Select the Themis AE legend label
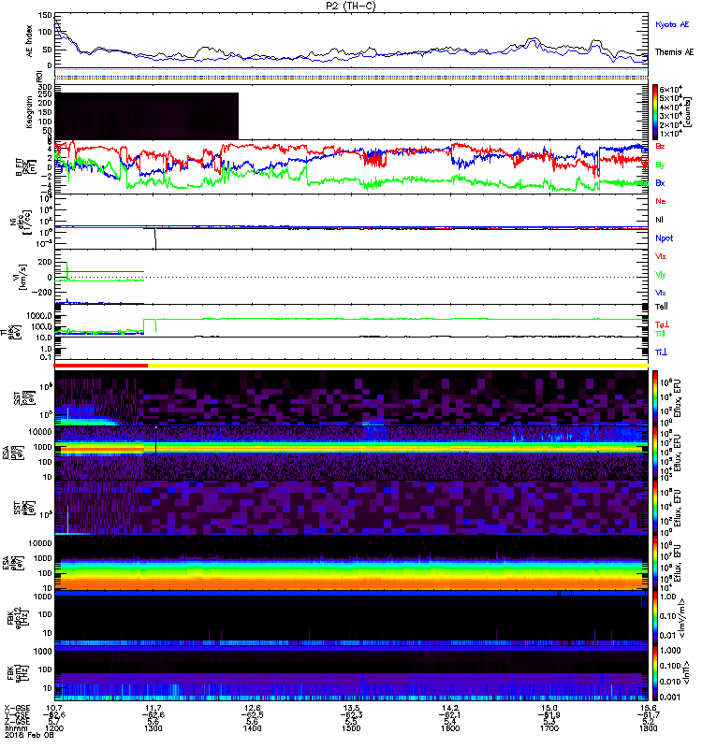 [x=673, y=52]
